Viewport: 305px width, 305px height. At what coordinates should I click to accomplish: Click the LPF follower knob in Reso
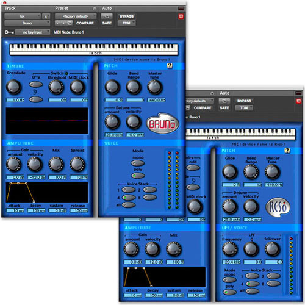(272, 249)
